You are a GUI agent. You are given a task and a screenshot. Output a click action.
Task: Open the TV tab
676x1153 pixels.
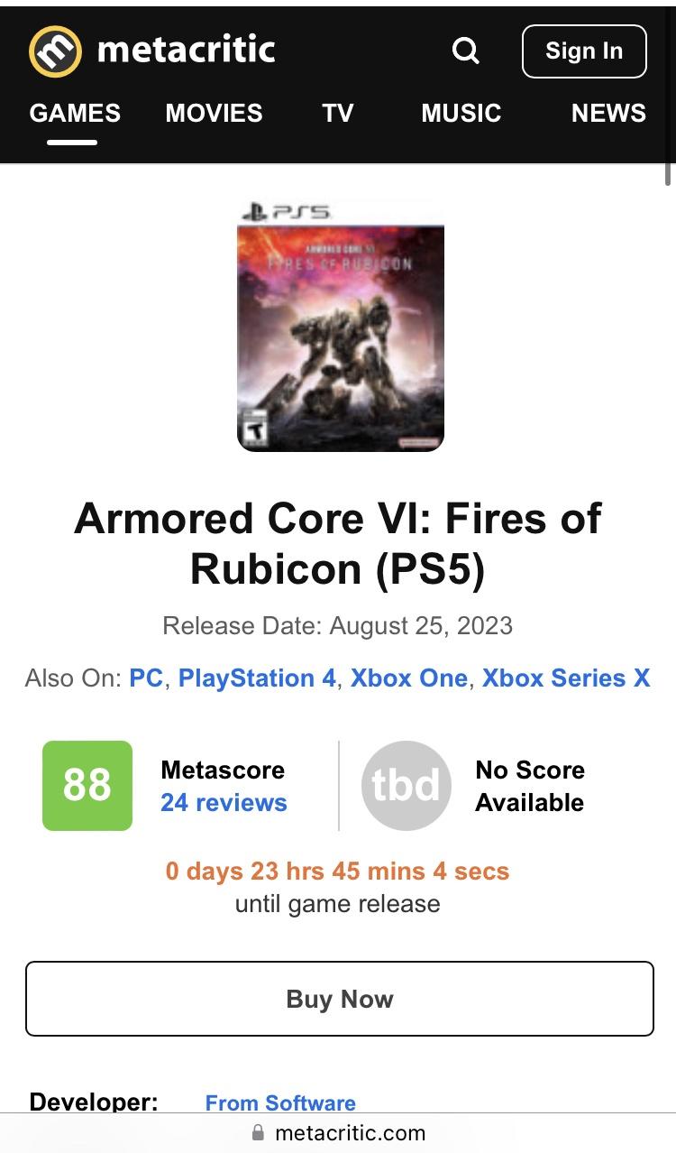point(338,114)
